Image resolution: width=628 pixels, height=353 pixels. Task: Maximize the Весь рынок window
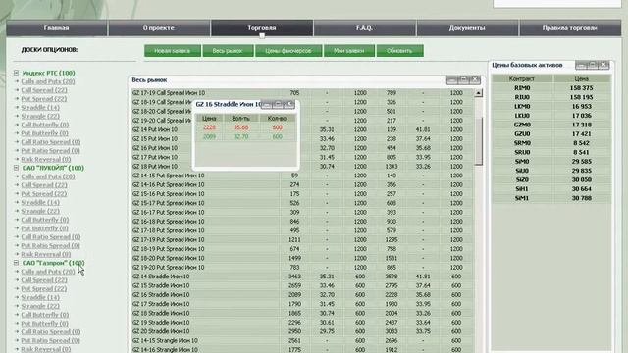pos(463,80)
